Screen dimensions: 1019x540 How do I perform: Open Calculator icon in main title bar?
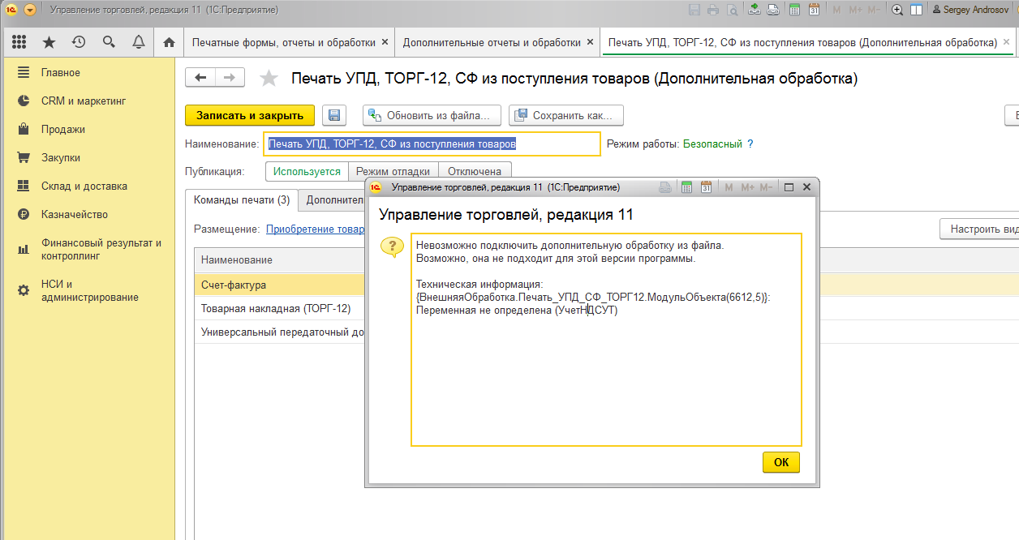click(794, 10)
